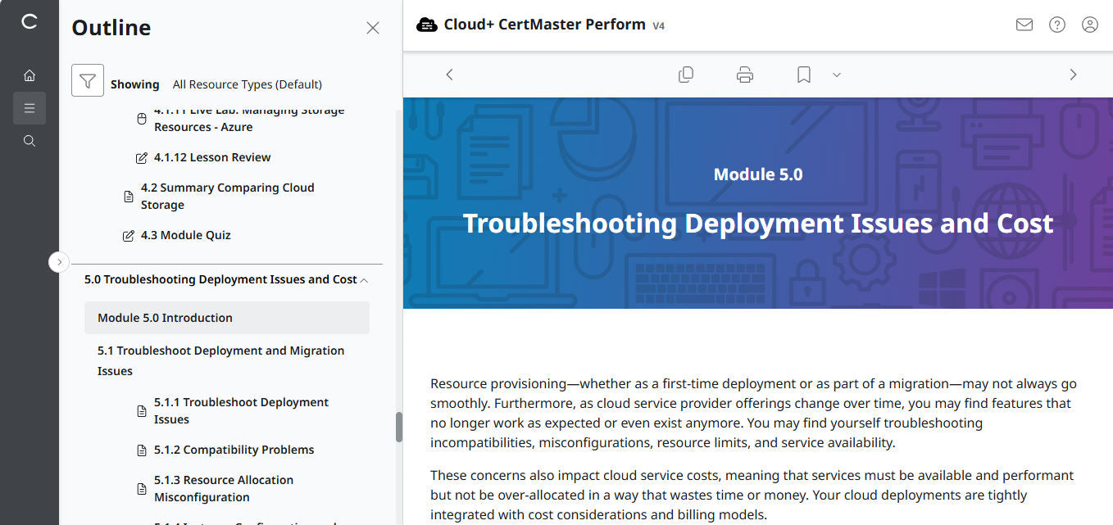1113x525 pixels.
Task: Go back using the left arrow button
Action: (449, 74)
